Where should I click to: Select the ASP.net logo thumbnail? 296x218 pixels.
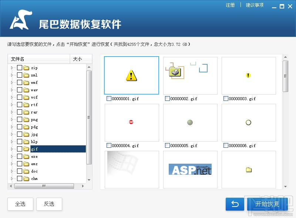click(x=190, y=169)
